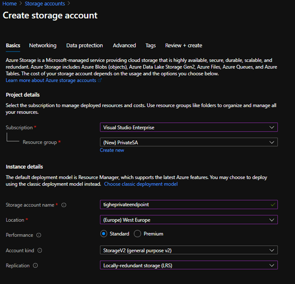Click info icon next to Storage account name
The height and width of the screenshot is (284, 295).
click(64, 205)
